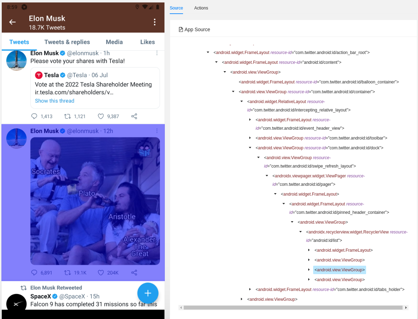Collapse the pinned_header_container node
The height and width of the screenshot is (319, 418).
tap(284, 204)
